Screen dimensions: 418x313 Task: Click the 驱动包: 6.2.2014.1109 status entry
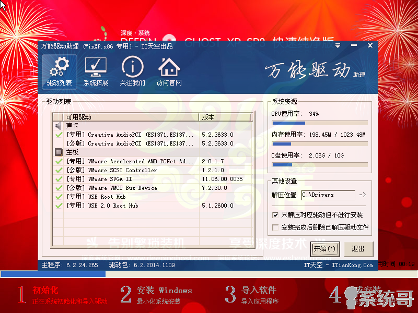(142, 265)
